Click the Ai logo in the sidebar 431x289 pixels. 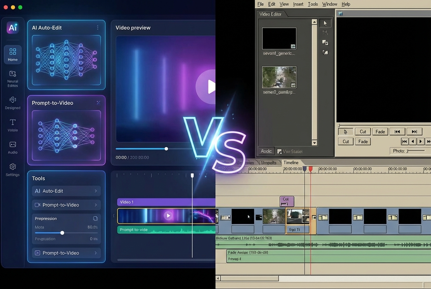click(x=13, y=28)
